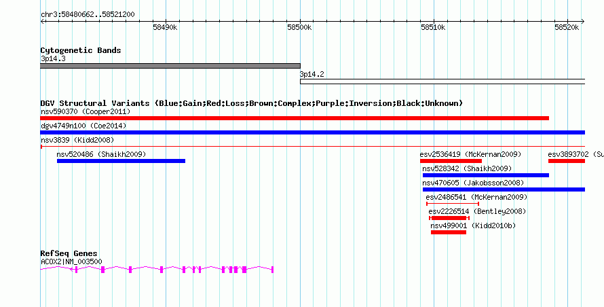Click the blue nsv520486 gain bar

pos(121,161)
